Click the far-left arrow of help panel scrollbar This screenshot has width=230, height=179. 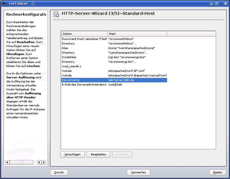pyautogui.click(x=7, y=162)
